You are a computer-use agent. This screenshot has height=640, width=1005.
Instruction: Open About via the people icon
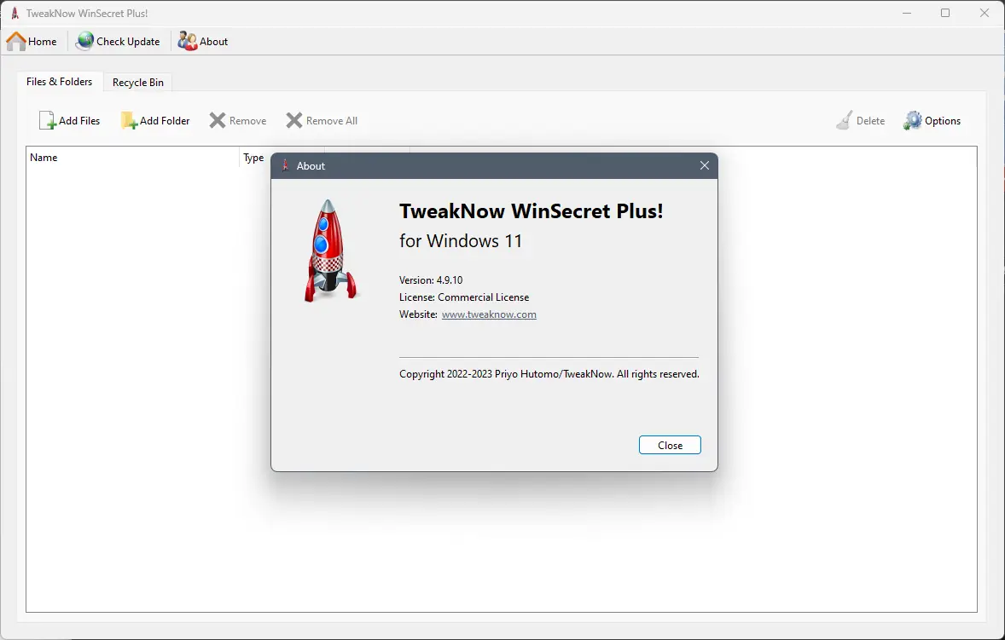(187, 42)
